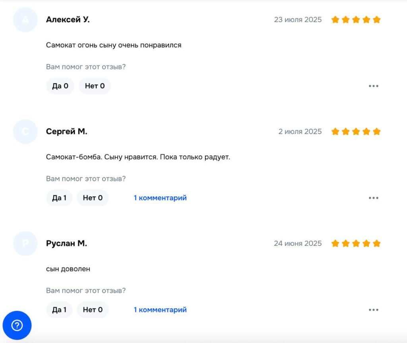This screenshot has width=407, height=343.
Task: Open more options for Руслан М. review
Action: point(374,310)
